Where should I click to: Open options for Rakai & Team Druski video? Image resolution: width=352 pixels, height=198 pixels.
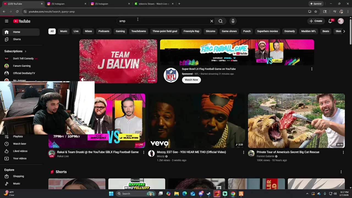click(144, 152)
